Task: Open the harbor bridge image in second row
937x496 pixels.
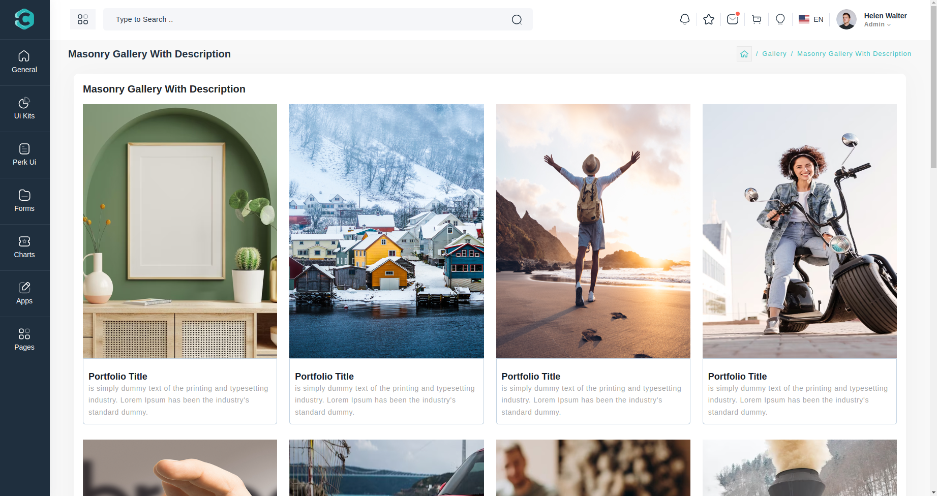Action: tap(386, 468)
